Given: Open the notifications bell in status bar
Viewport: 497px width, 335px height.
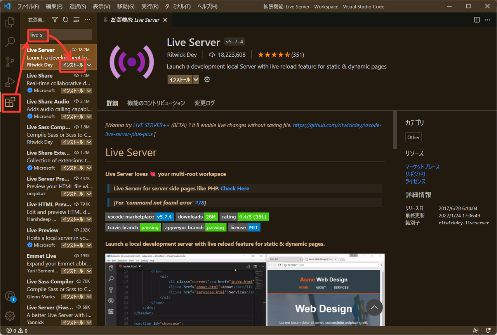Looking at the screenshot, I should 488,331.
